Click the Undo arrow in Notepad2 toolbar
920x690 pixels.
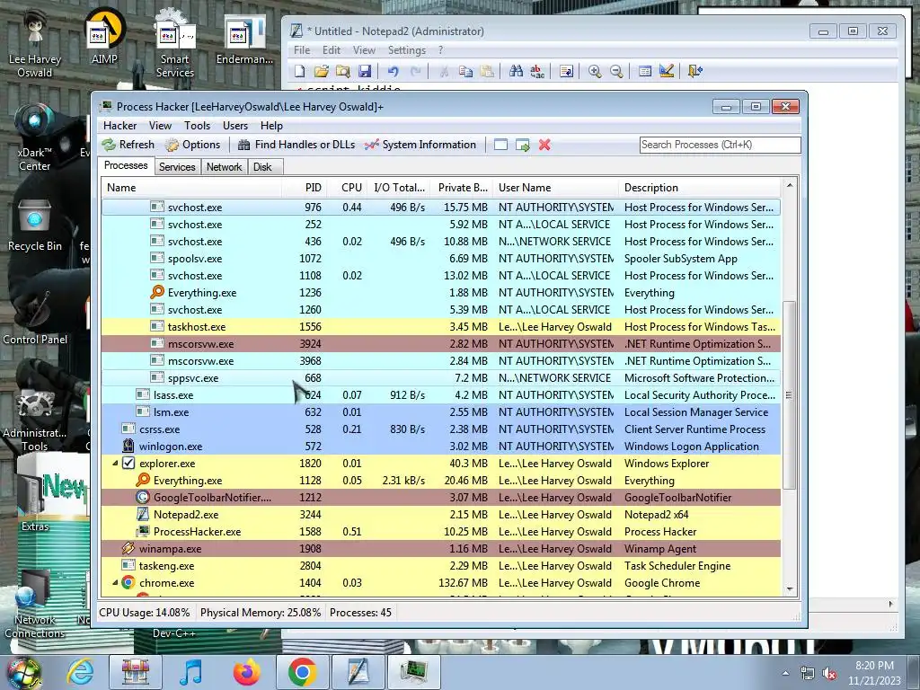coord(394,72)
